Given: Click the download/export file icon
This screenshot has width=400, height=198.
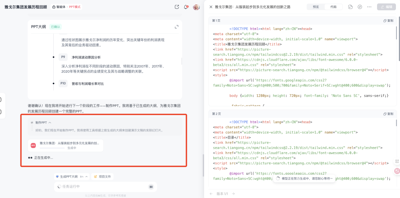Looking at the screenshot, I should (x=350, y=7).
